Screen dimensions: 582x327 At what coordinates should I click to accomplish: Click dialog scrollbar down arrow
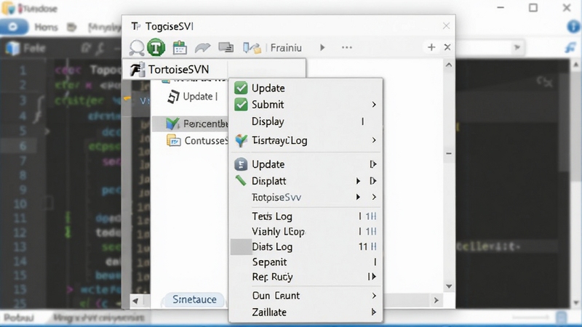coord(449,286)
